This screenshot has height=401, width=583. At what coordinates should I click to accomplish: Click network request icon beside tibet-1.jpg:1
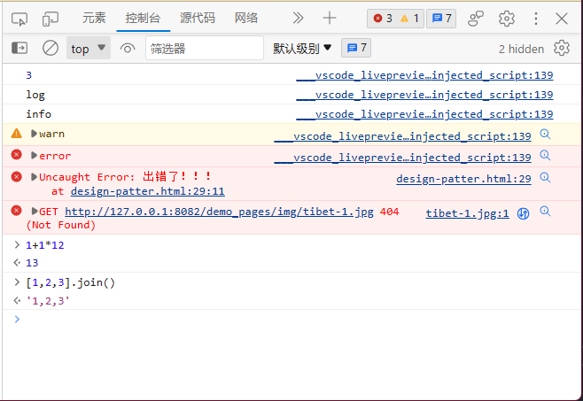[x=524, y=212]
